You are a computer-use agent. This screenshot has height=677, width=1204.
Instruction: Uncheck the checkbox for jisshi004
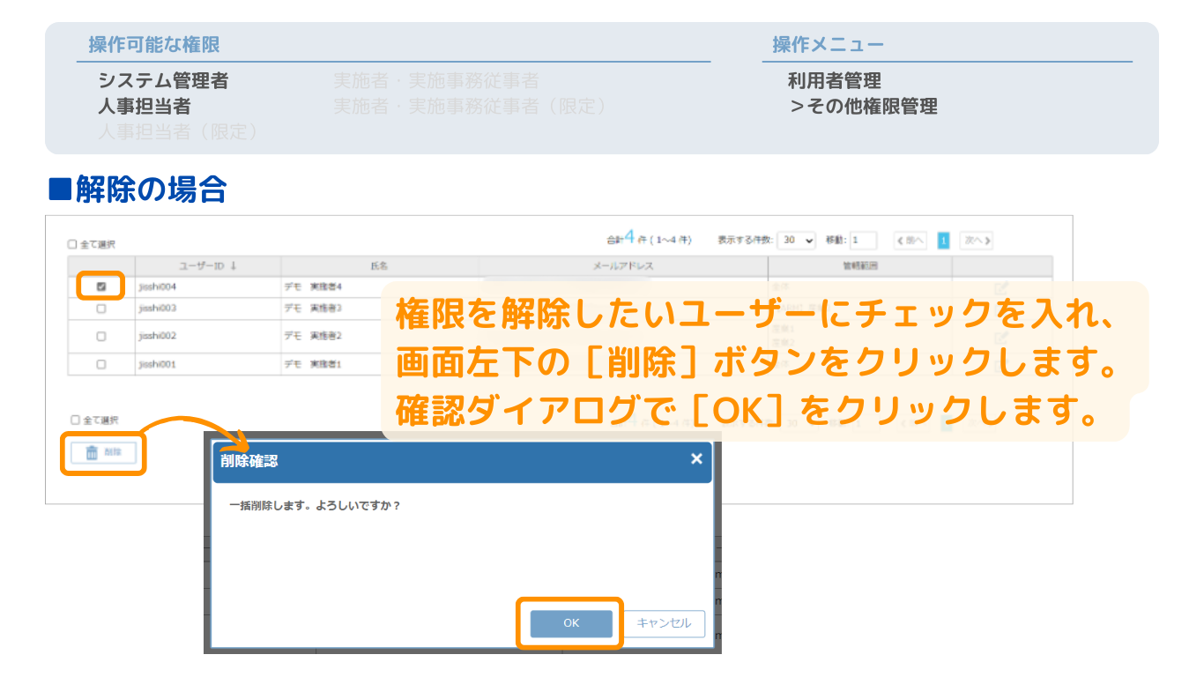pos(101,286)
